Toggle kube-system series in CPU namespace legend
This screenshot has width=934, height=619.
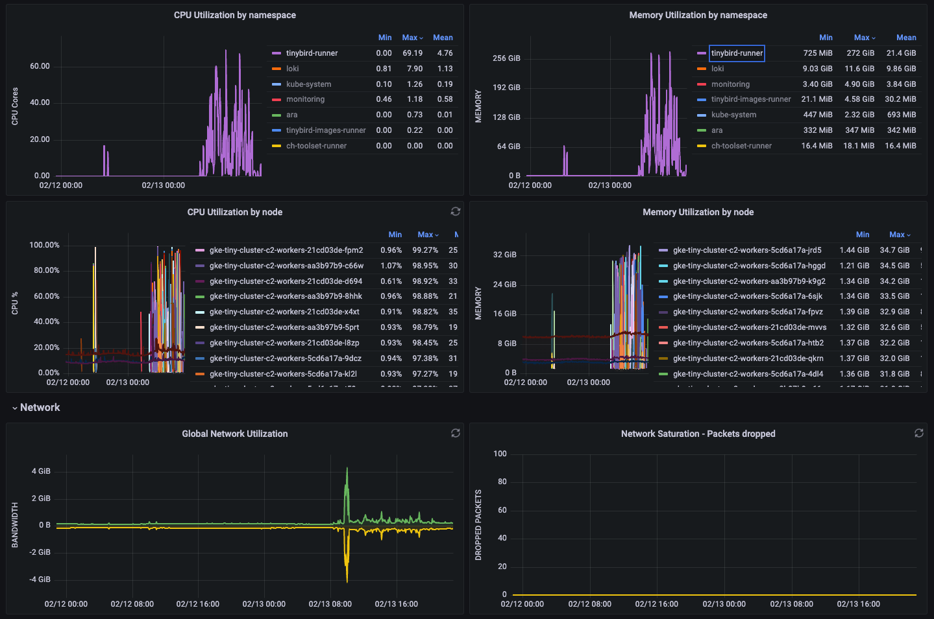(x=308, y=84)
